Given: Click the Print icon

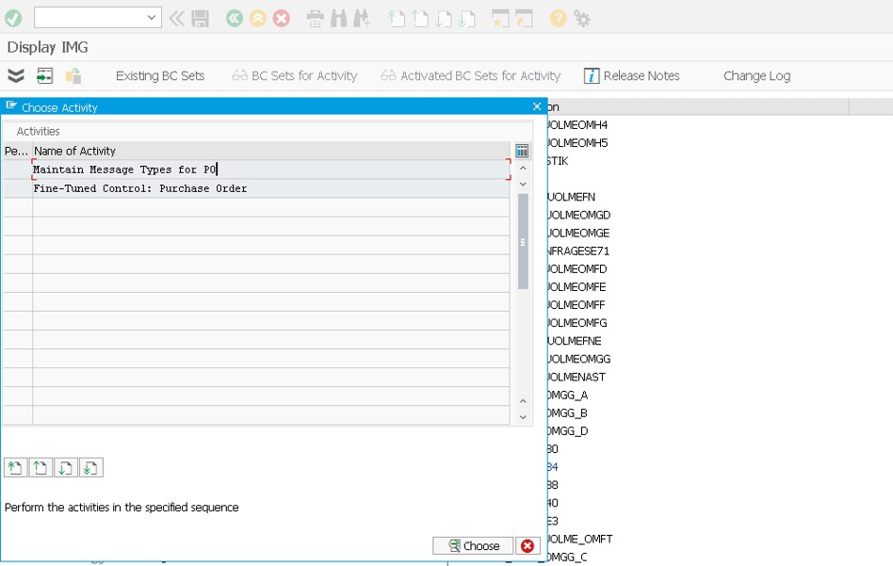Looking at the screenshot, I should point(315,19).
